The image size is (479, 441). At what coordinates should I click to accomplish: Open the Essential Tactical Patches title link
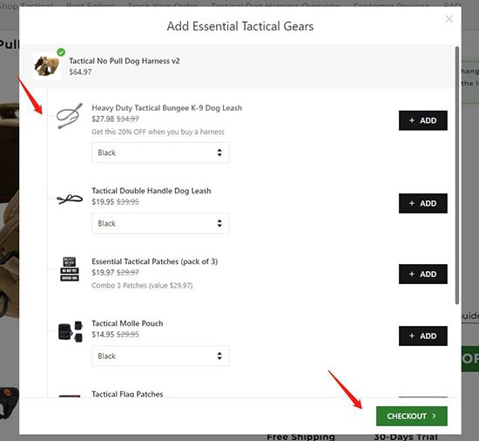coord(154,261)
